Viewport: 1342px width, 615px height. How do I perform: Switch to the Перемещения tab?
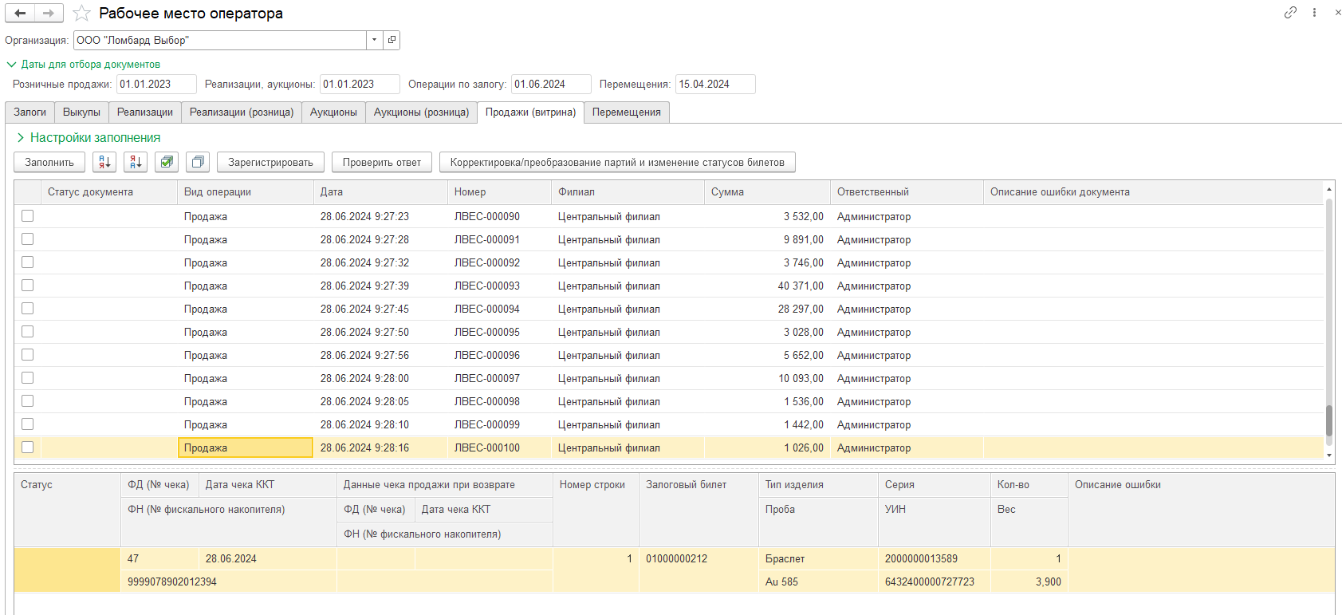click(627, 112)
